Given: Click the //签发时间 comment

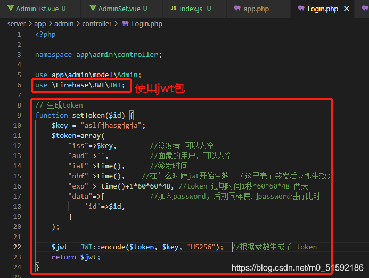Looking at the screenshot, I should 169,166.
